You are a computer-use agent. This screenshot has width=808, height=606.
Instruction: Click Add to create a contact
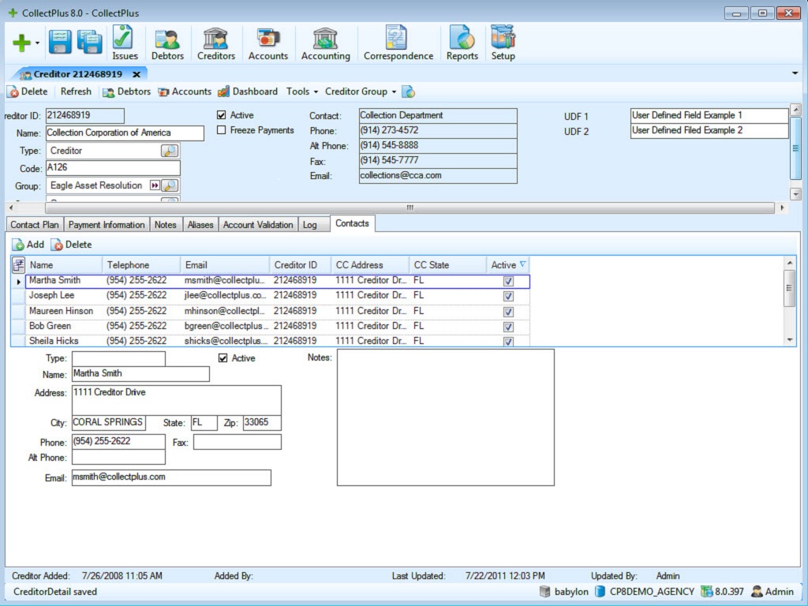(x=28, y=245)
